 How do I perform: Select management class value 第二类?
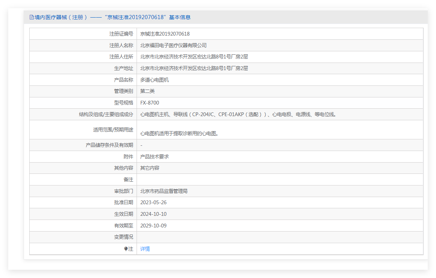147,91
